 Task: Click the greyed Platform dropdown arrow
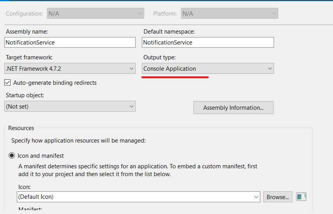pos(274,13)
